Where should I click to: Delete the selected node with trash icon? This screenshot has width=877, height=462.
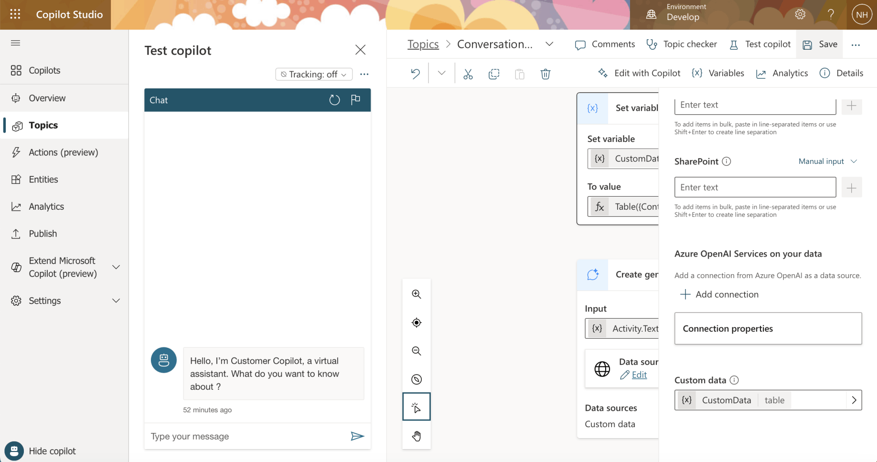tap(545, 74)
